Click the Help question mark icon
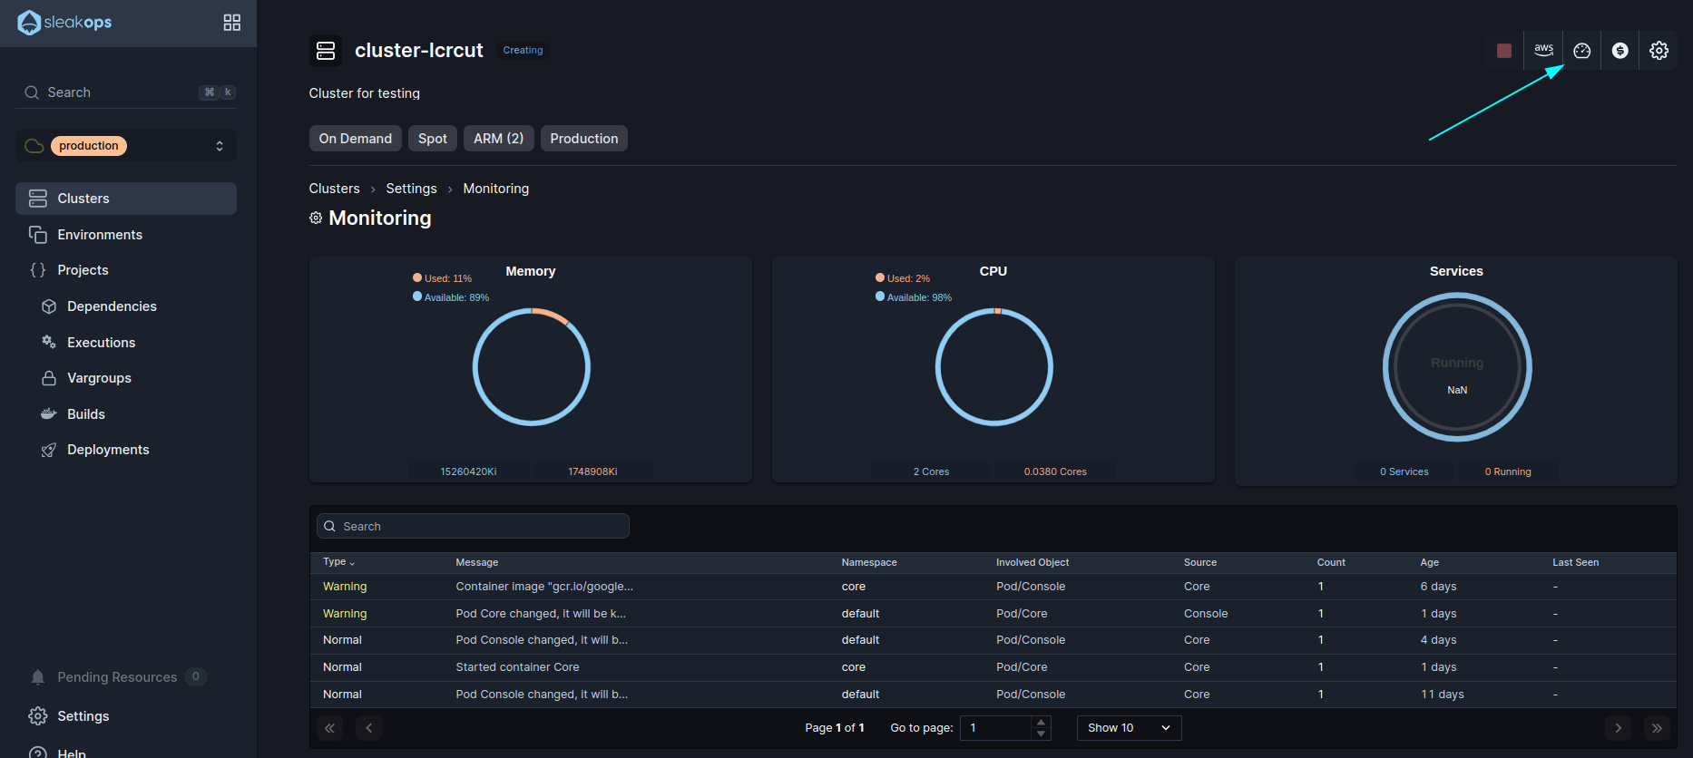The image size is (1693, 758). click(38, 753)
